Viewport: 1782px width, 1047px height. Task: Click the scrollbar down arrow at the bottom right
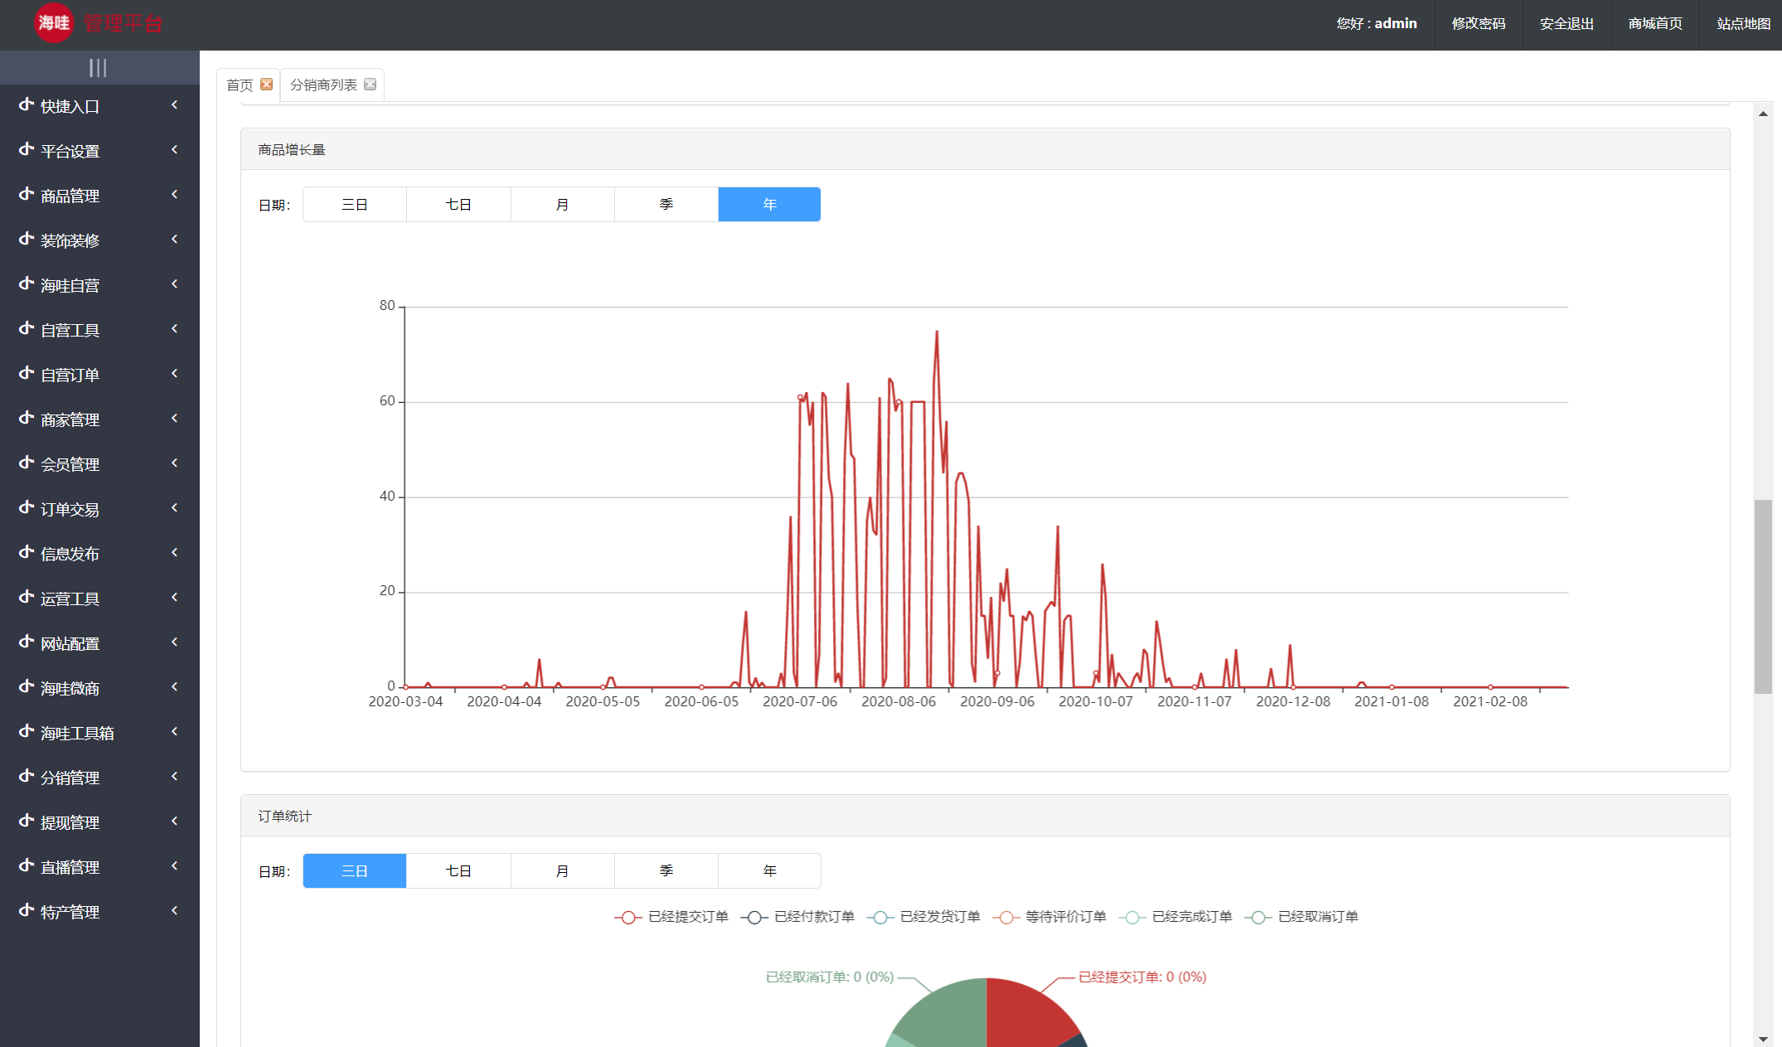(1763, 1039)
